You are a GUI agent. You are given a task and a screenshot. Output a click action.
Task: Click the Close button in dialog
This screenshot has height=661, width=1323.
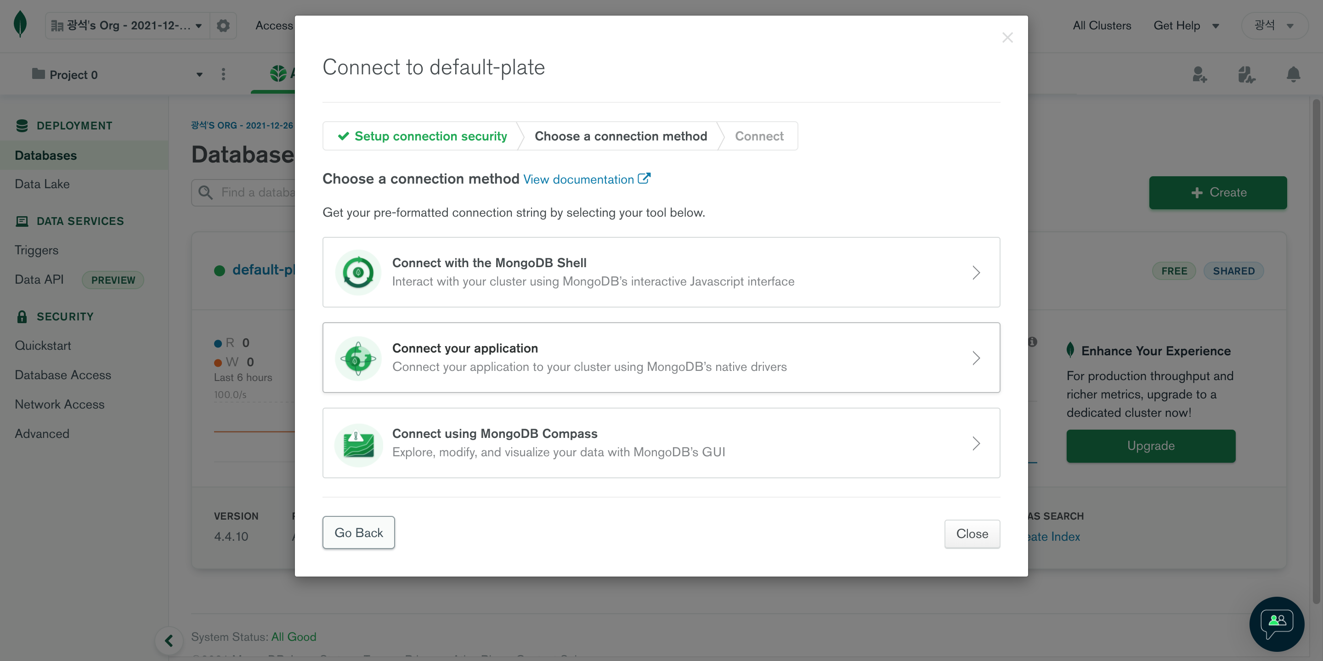tap(972, 534)
